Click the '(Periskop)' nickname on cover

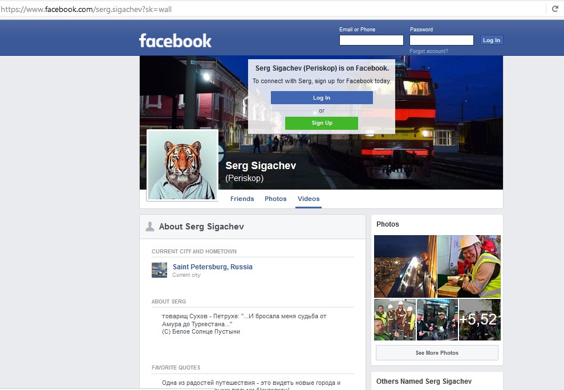[245, 178]
